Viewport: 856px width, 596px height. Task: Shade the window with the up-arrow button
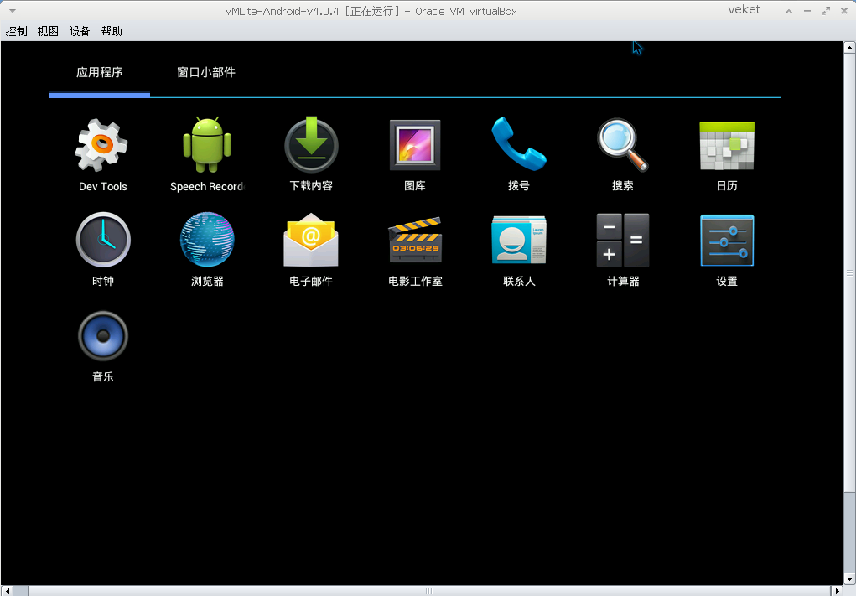tap(789, 11)
